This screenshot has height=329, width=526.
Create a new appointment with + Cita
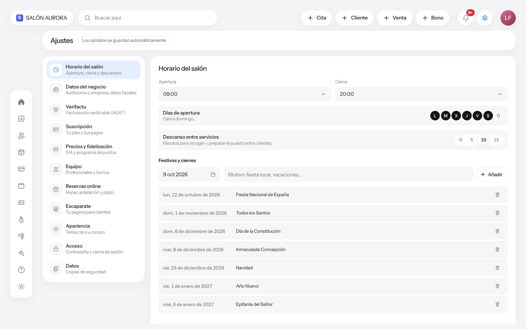coord(317,18)
